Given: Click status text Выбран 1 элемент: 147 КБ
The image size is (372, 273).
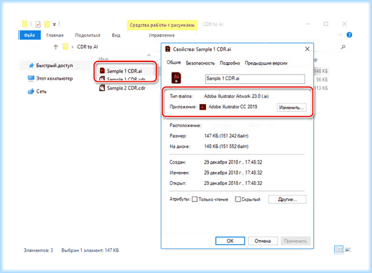Looking at the screenshot, I should coord(90,250).
